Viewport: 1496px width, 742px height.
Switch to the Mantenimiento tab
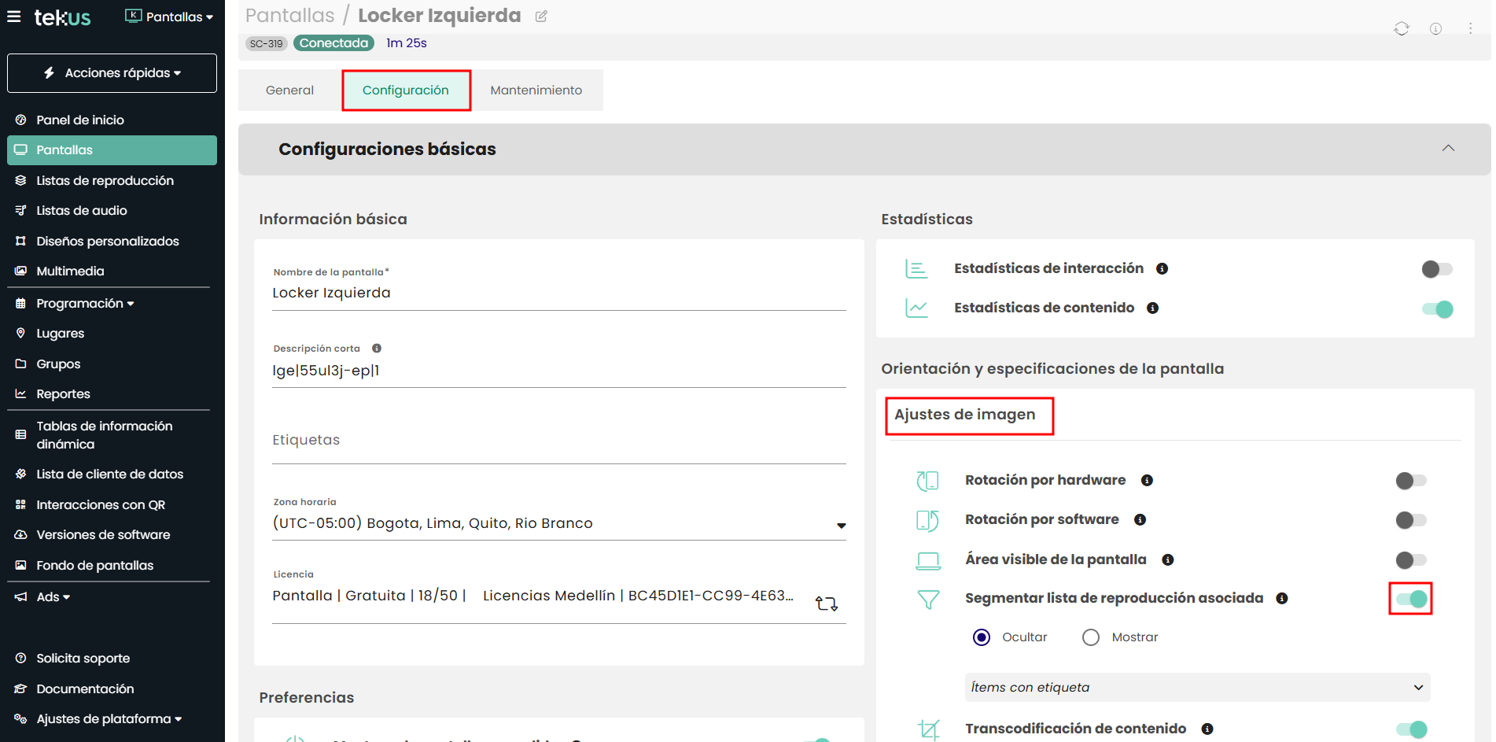[x=536, y=90]
